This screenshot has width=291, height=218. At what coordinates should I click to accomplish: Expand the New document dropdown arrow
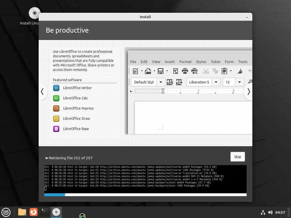142,71
